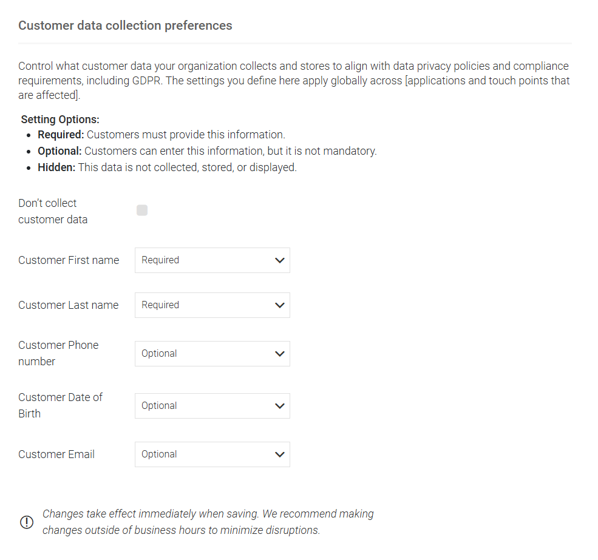Screen dimensions: 598x560
Task: Click the chevron arrow for Customer First name
Action: [x=279, y=260]
